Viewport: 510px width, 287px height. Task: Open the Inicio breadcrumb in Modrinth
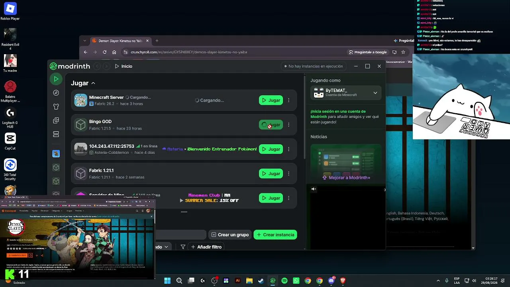click(x=124, y=66)
